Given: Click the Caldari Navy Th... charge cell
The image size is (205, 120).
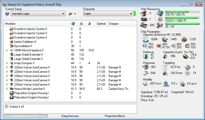Looking at the screenshot, I should click(x=119, y=89).
